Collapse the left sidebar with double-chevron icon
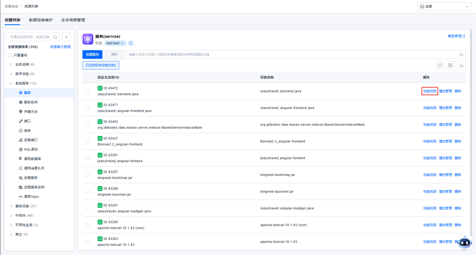This screenshot has width=476, height=255. (x=66, y=37)
